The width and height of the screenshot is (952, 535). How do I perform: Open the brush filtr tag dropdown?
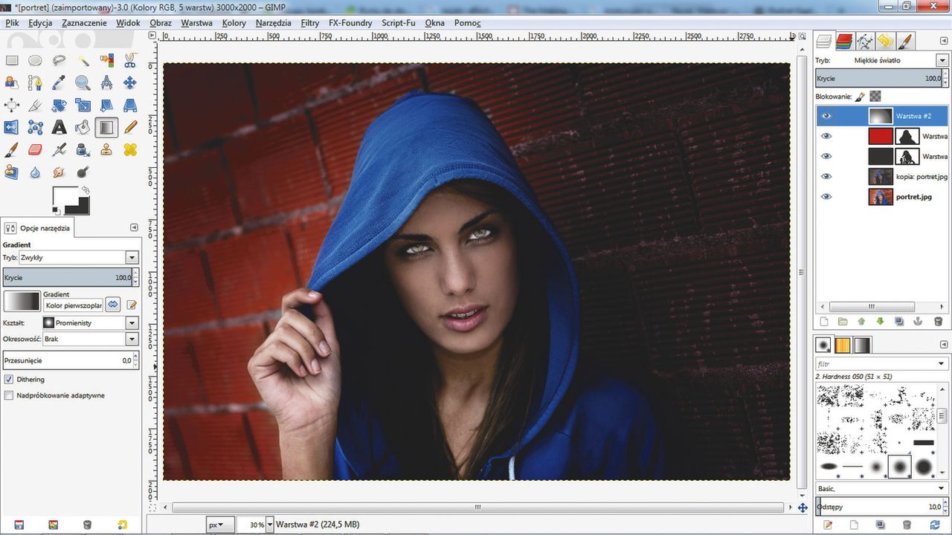[x=942, y=364]
